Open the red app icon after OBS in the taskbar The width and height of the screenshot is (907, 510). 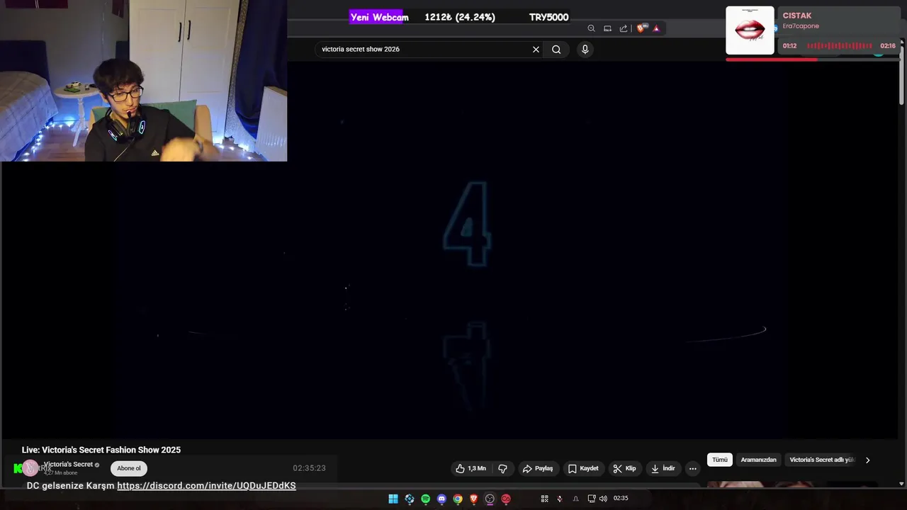point(506,499)
